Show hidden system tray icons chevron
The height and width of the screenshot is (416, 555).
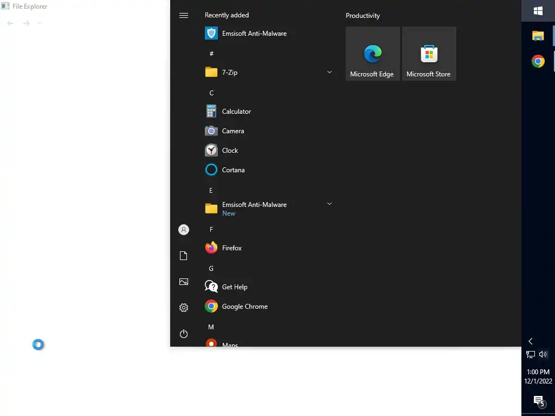(530, 341)
